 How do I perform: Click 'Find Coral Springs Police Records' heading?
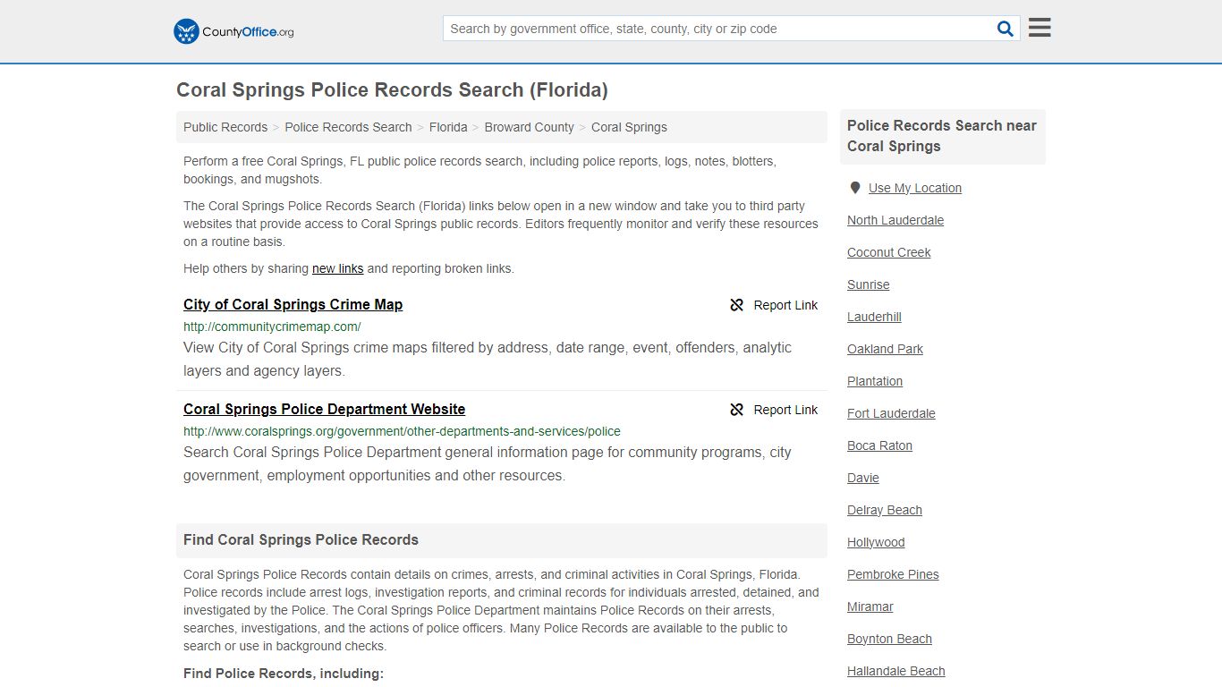[x=301, y=540]
